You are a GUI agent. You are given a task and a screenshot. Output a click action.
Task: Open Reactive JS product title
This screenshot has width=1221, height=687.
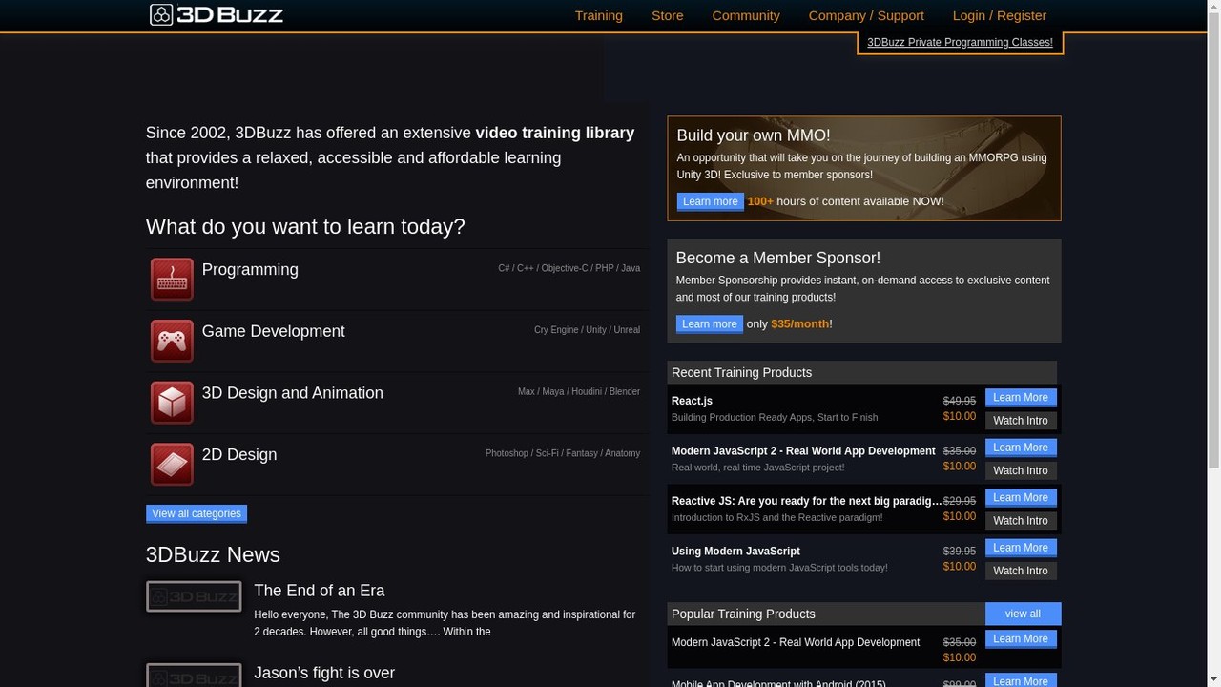(807, 501)
